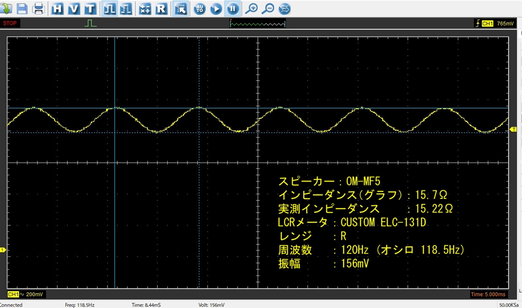Open the Horizontal (H) settings
This screenshot has height=308, width=522.
point(57,9)
